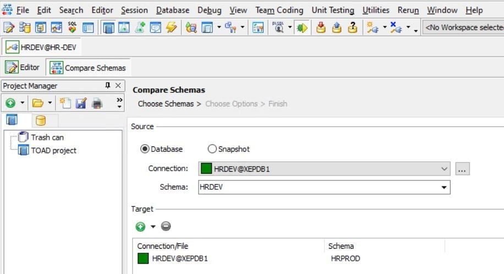Expand Project Manager toolbar overflow chevron
504x274 pixels.
click(119, 103)
